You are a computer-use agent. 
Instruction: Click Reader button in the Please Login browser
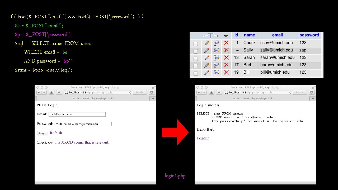click(x=140, y=92)
